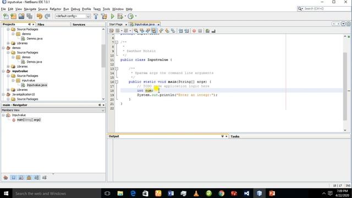
Task: Expand Libraries under inputvalue project
Action: (8, 90)
